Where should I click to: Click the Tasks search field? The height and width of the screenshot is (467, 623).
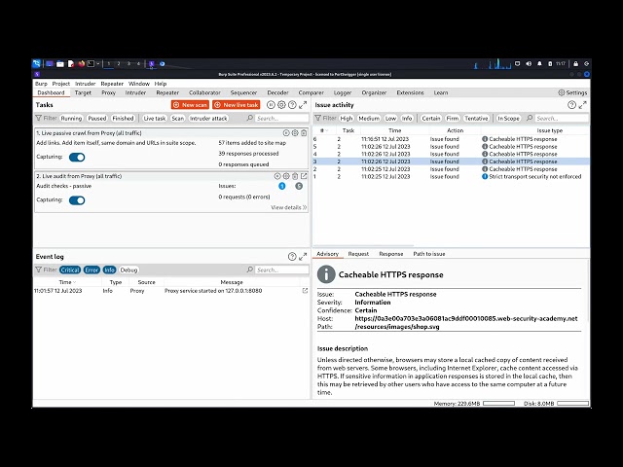(282, 119)
